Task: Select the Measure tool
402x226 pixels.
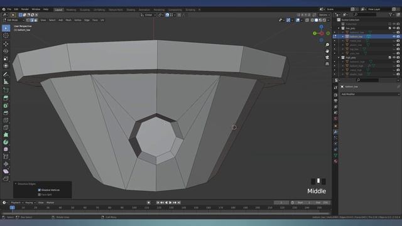Action: pos(6,82)
